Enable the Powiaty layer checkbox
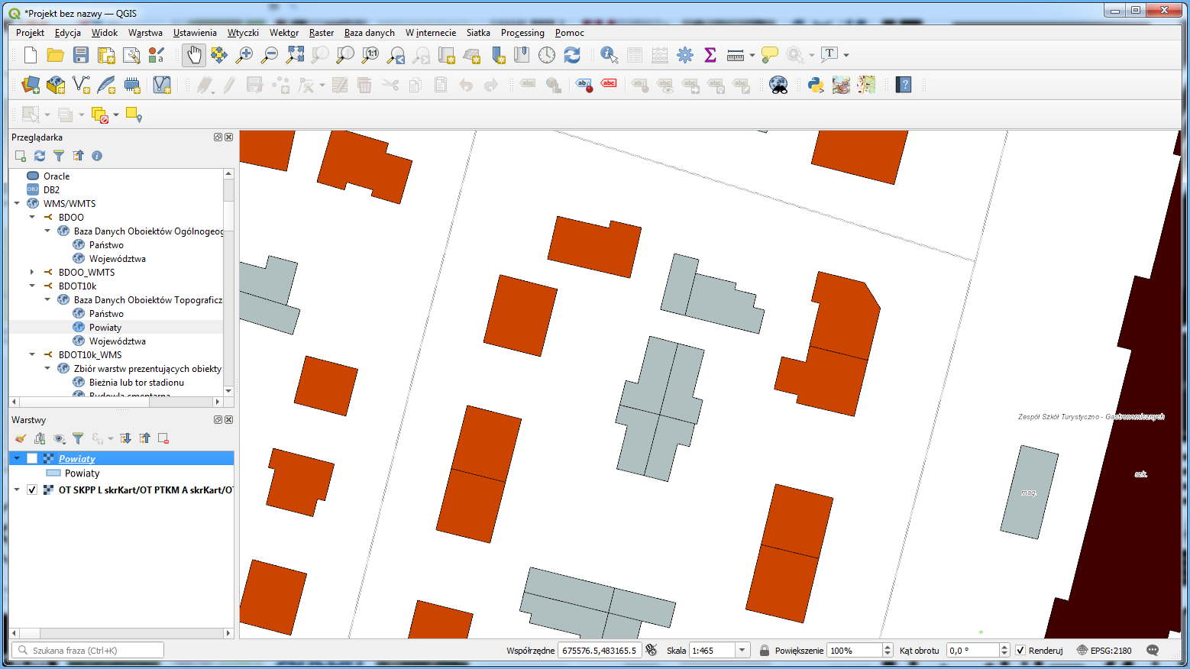 click(x=32, y=458)
